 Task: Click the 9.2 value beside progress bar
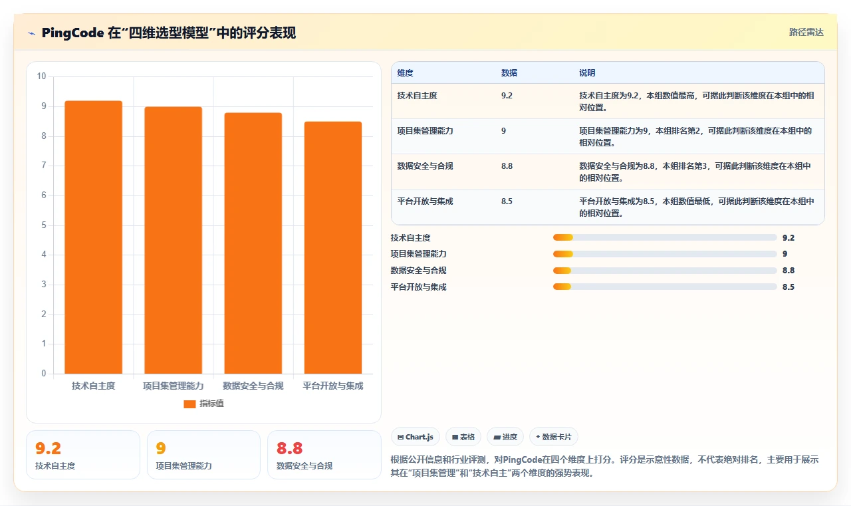(789, 237)
